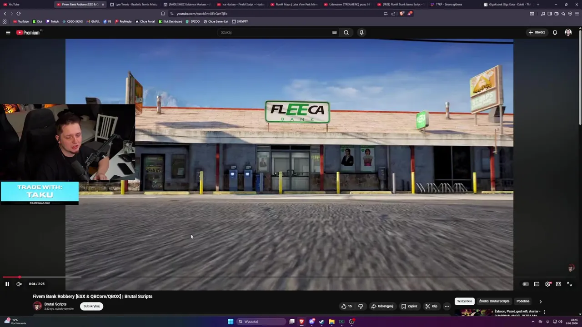
Task: Create a clip with the Klip button
Action: click(x=431, y=306)
